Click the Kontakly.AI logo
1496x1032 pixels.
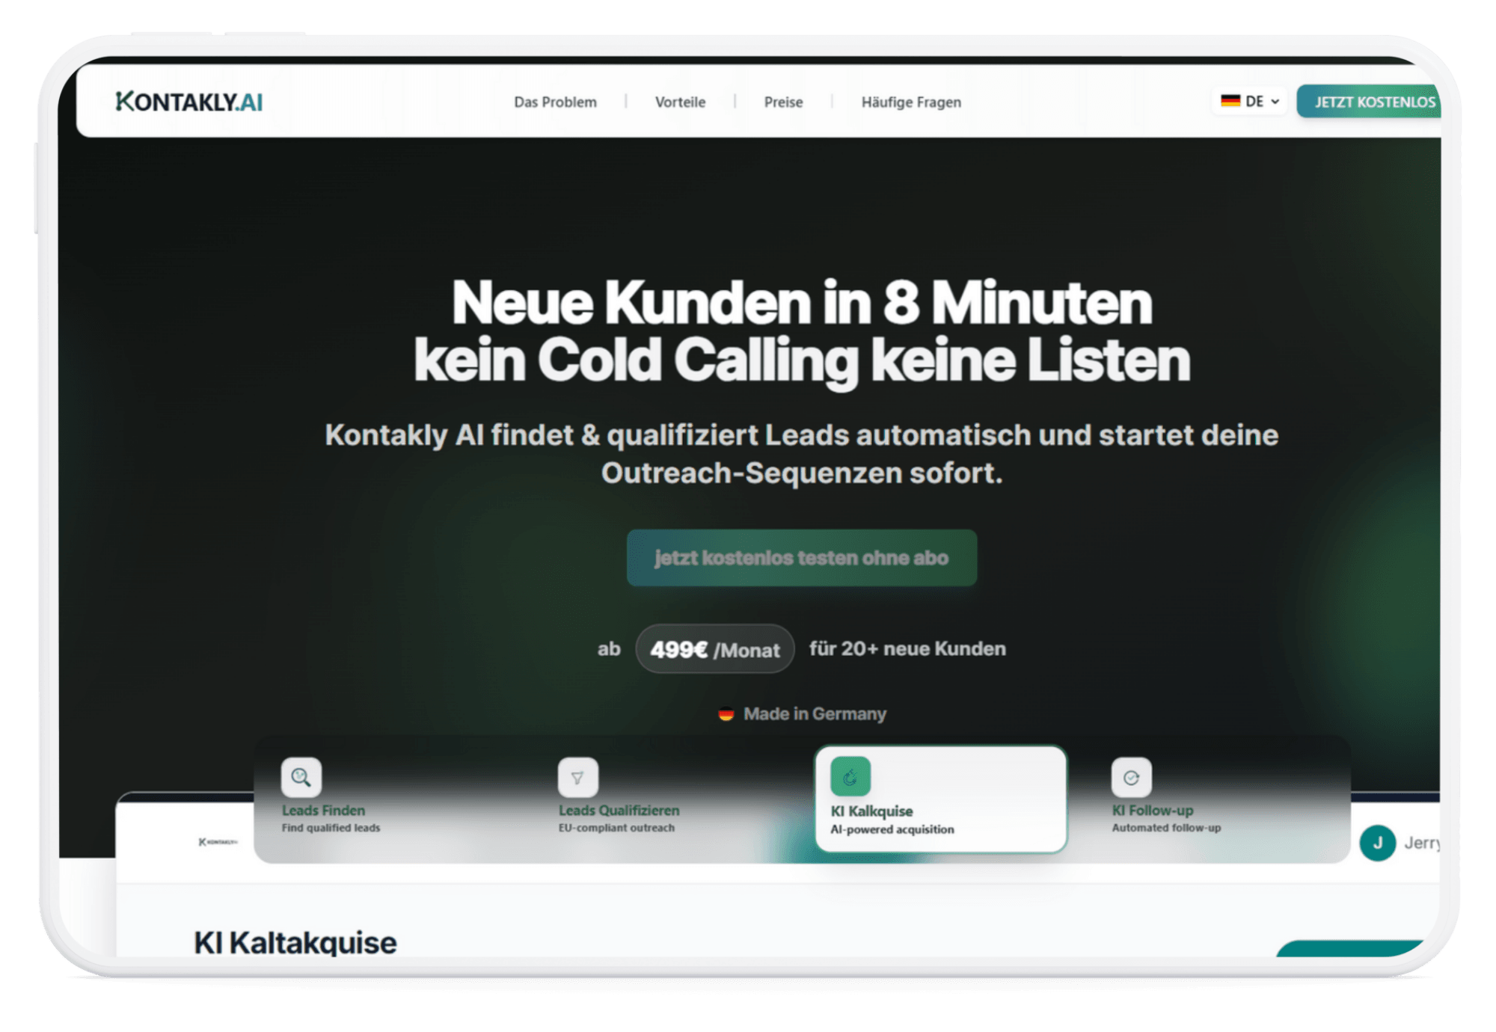tap(189, 100)
